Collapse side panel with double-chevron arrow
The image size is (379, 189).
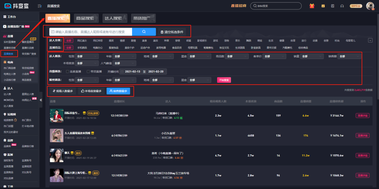[x=41, y=100]
